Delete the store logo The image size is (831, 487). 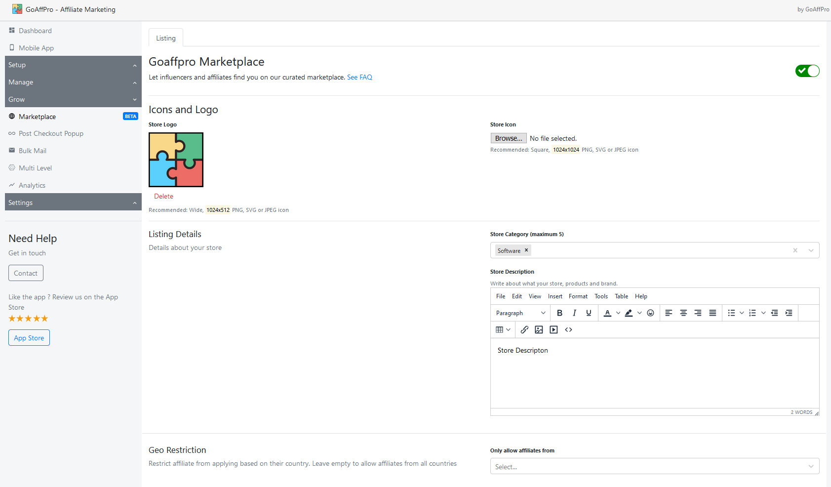tap(163, 196)
